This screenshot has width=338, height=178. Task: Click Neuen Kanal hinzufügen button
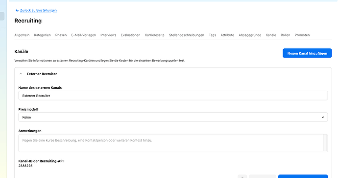tap(307, 53)
